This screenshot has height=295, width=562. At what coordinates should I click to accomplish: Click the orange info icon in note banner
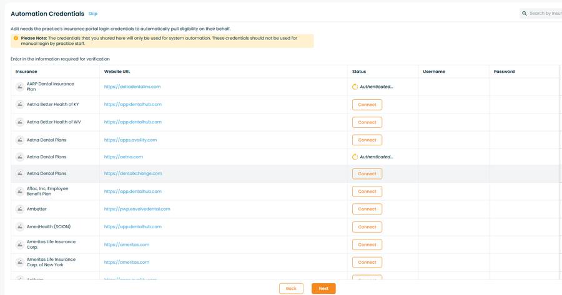16,38
